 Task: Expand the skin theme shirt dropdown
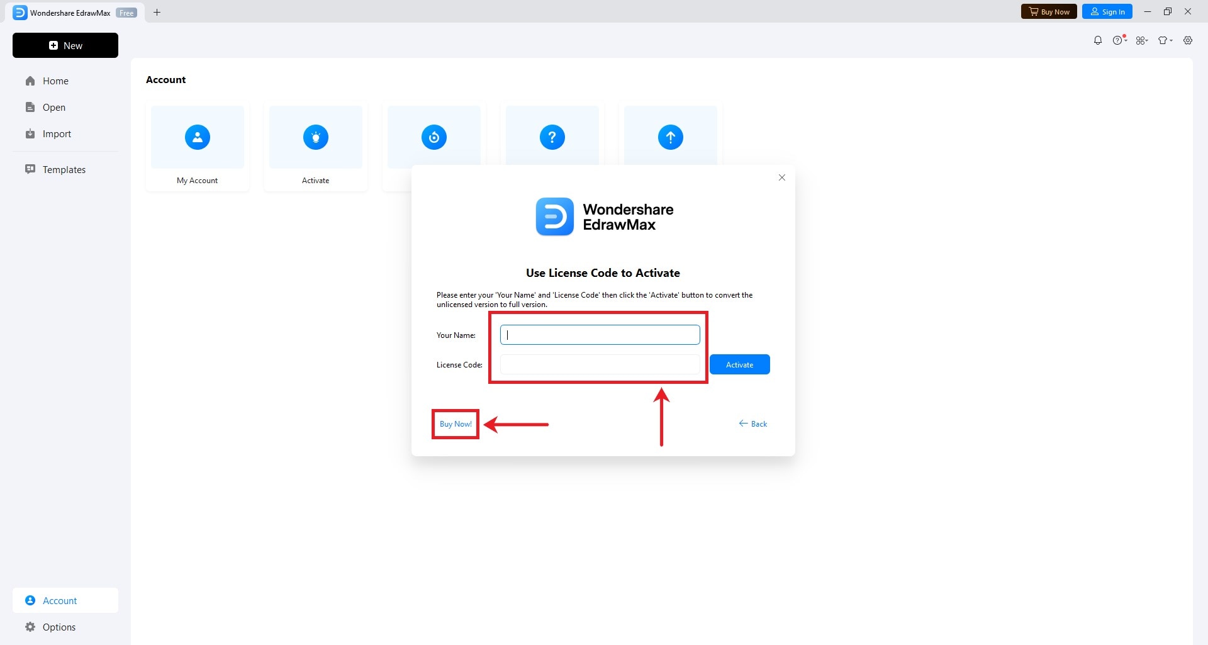1165,40
